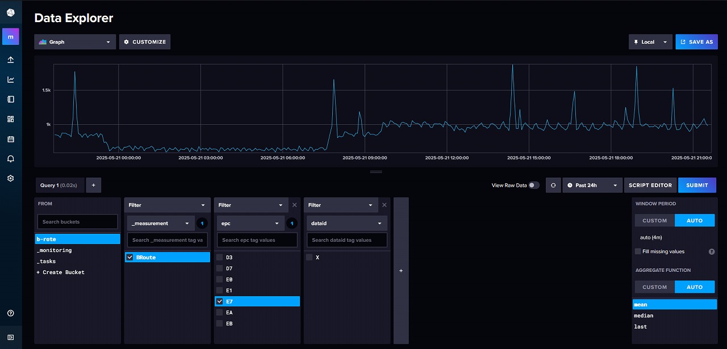This screenshot has height=349, width=727.
Task: Check the D7 epc value
Action: [x=220, y=268]
